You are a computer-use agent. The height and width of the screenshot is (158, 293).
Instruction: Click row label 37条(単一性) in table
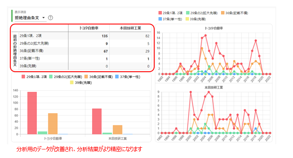click(x=30, y=58)
